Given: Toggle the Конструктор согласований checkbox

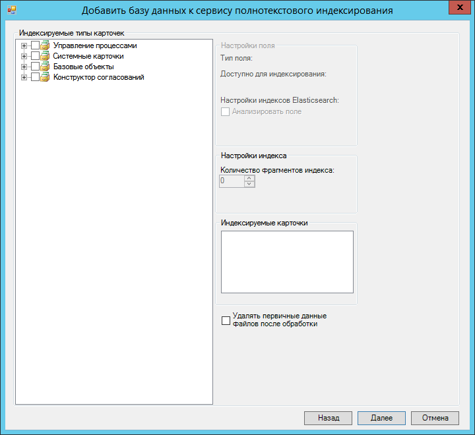Looking at the screenshot, I should pos(35,77).
